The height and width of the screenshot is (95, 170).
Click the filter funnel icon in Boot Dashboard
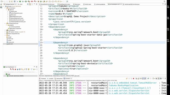32,69
